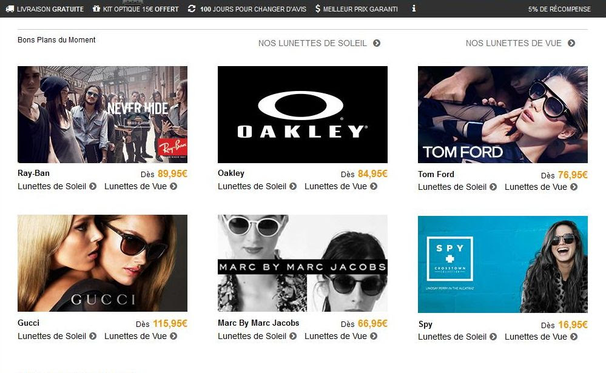
Task: Click Oakley Lunettes de Vue arrow icon
Action: coord(373,186)
